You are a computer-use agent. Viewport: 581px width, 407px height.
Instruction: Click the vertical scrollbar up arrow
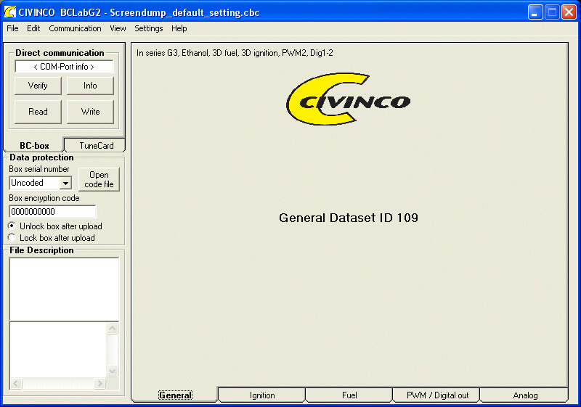(x=113, y=328)
